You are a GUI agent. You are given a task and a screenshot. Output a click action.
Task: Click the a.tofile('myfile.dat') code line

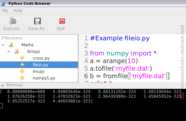[121, 68]
